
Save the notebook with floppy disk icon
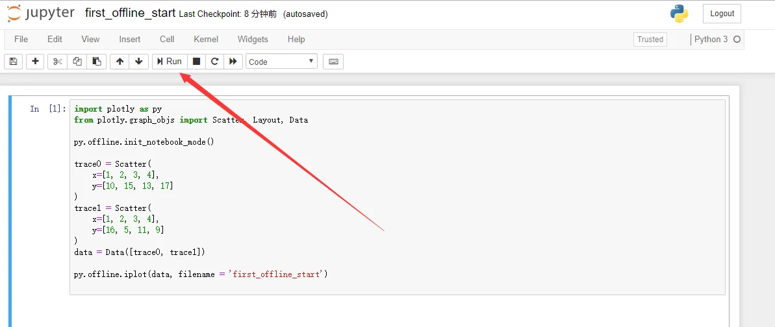point(14,62)
